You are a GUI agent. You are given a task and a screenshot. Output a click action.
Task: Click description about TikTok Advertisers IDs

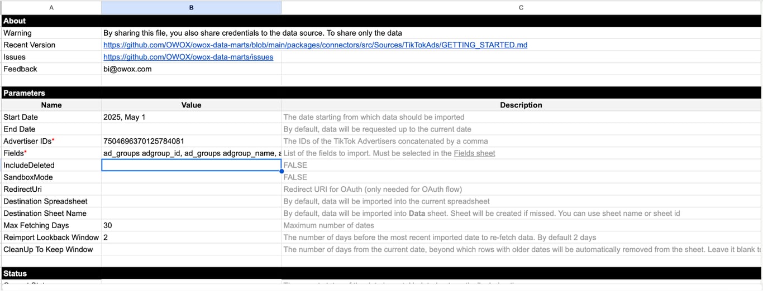tap(385, 141)
